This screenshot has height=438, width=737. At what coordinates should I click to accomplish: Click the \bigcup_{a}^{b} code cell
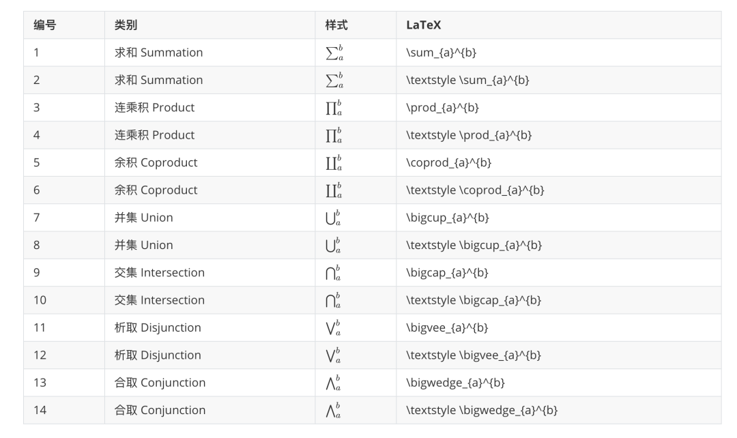coord(558,218)
